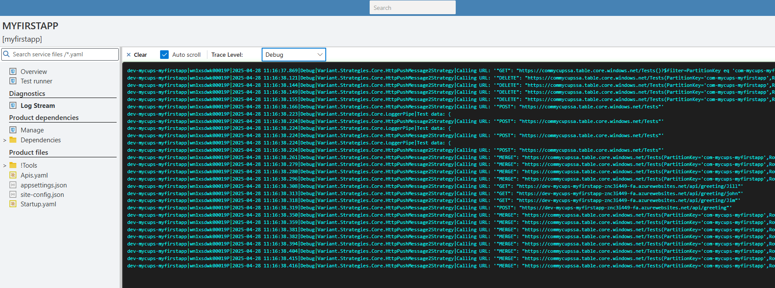Click the Overview page icon

tap(13, 71)
